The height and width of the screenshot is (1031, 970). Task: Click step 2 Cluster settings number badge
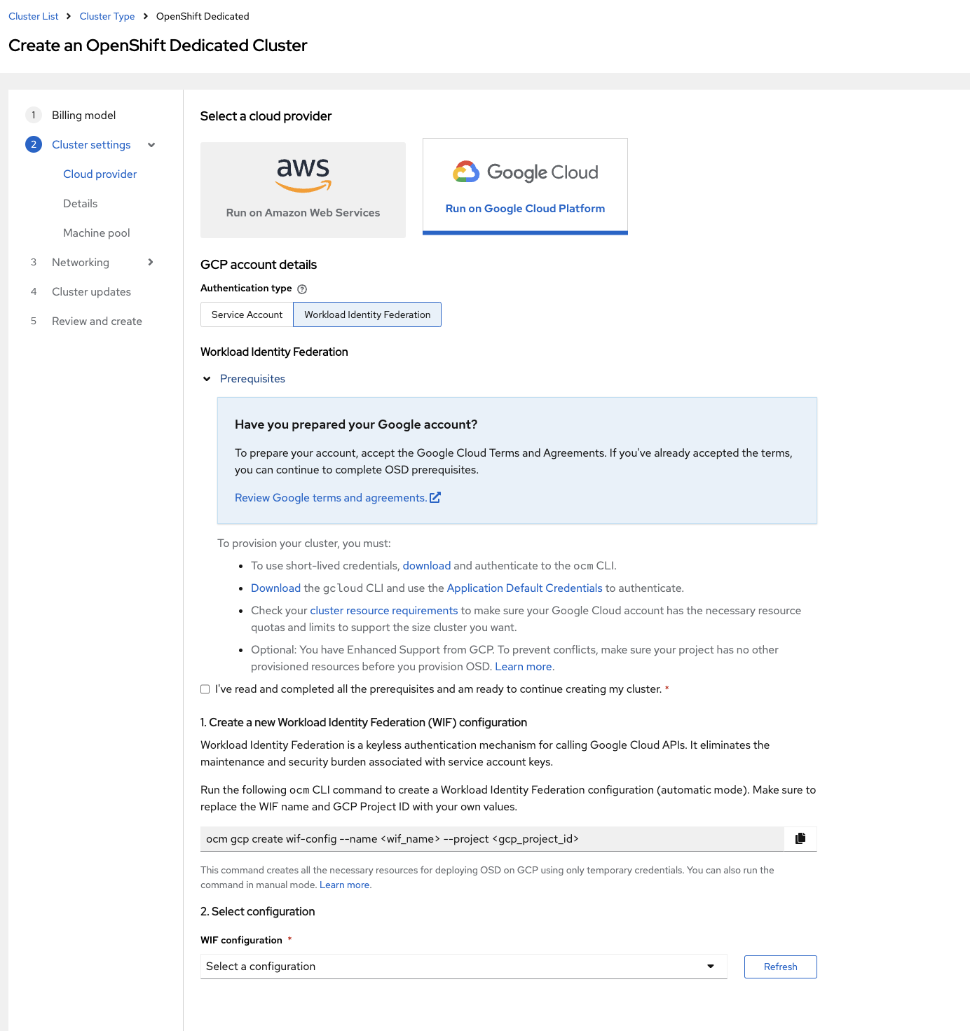(33, 144)
